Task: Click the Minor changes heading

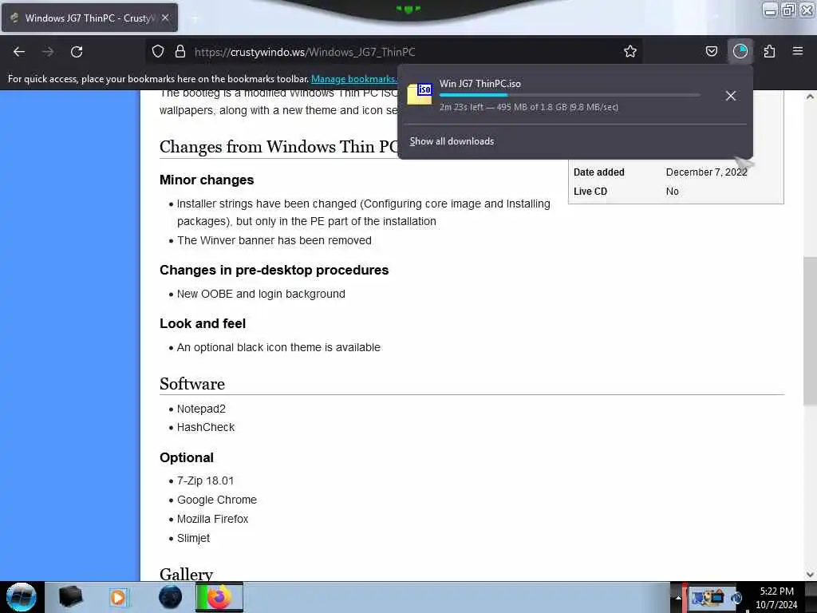Action: pyautogui.click(x=207, y=180)
